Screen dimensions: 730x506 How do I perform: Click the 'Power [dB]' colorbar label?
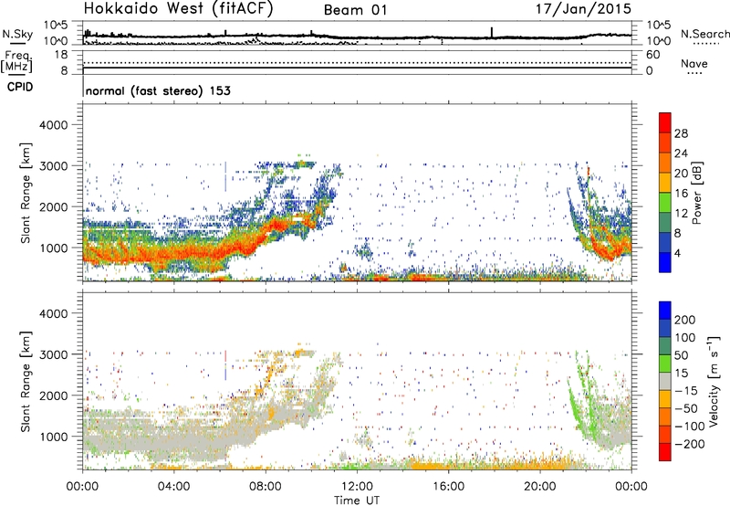click(x=696, y=193)
